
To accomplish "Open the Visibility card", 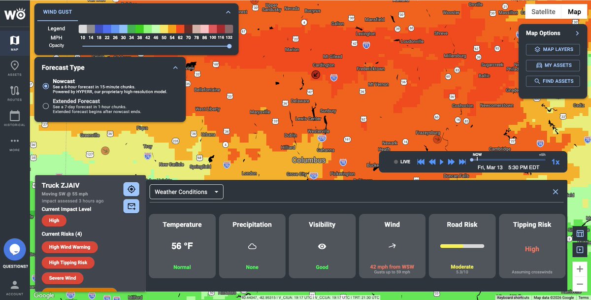I will (x=322, y=246).
